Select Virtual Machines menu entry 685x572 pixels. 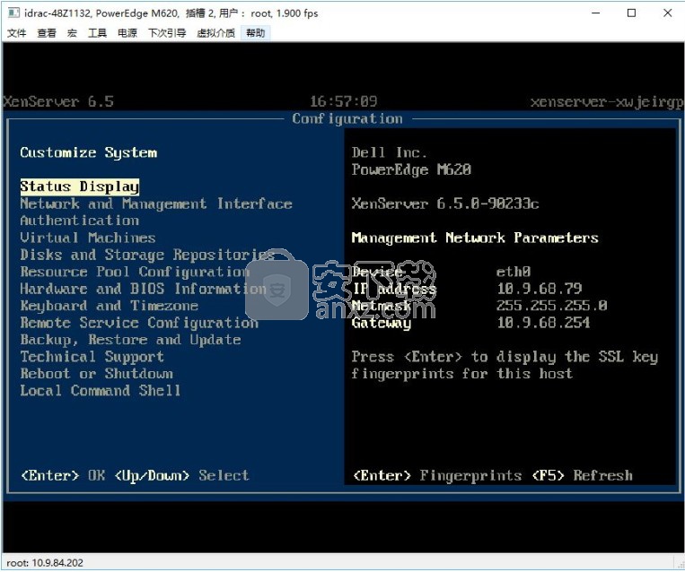pos(88,238)
